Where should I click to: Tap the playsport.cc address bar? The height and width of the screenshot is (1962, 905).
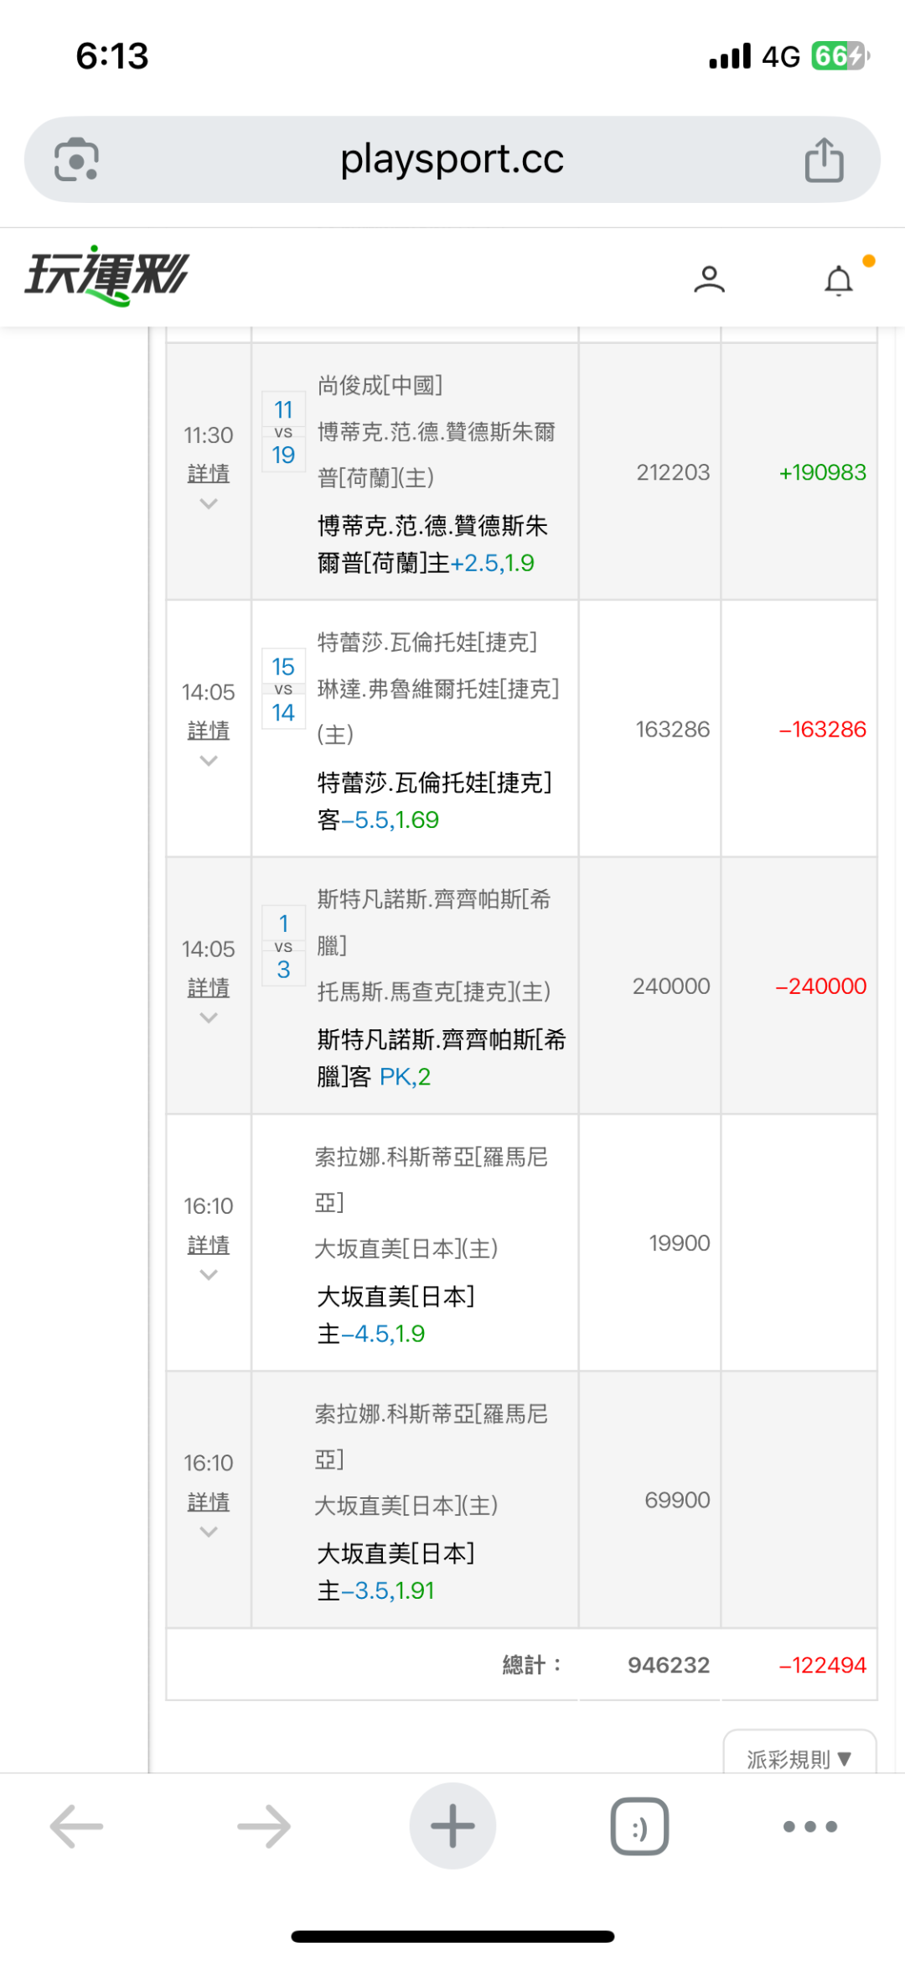[452, 159]
